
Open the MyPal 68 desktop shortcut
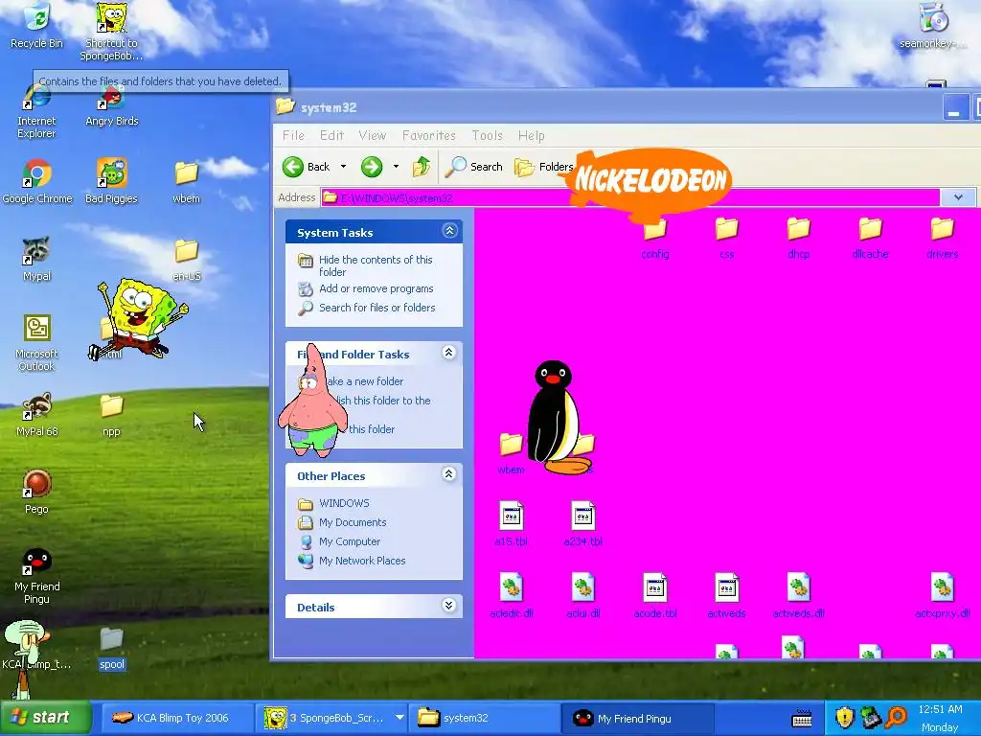[x=37, y=414]
